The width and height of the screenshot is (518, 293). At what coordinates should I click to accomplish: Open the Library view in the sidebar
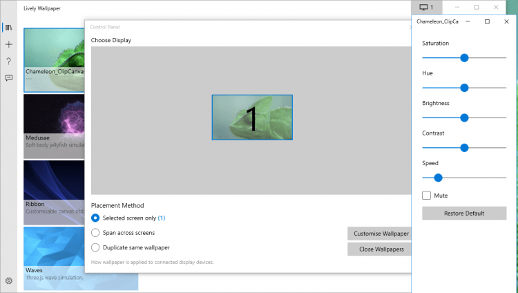point(8,28)
